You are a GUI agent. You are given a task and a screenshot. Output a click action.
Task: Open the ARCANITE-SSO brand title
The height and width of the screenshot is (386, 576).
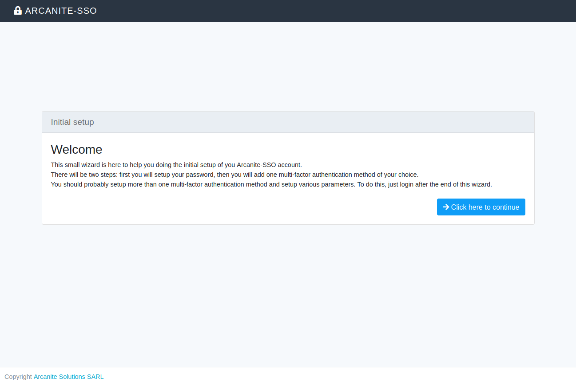(x=61, y=11)
